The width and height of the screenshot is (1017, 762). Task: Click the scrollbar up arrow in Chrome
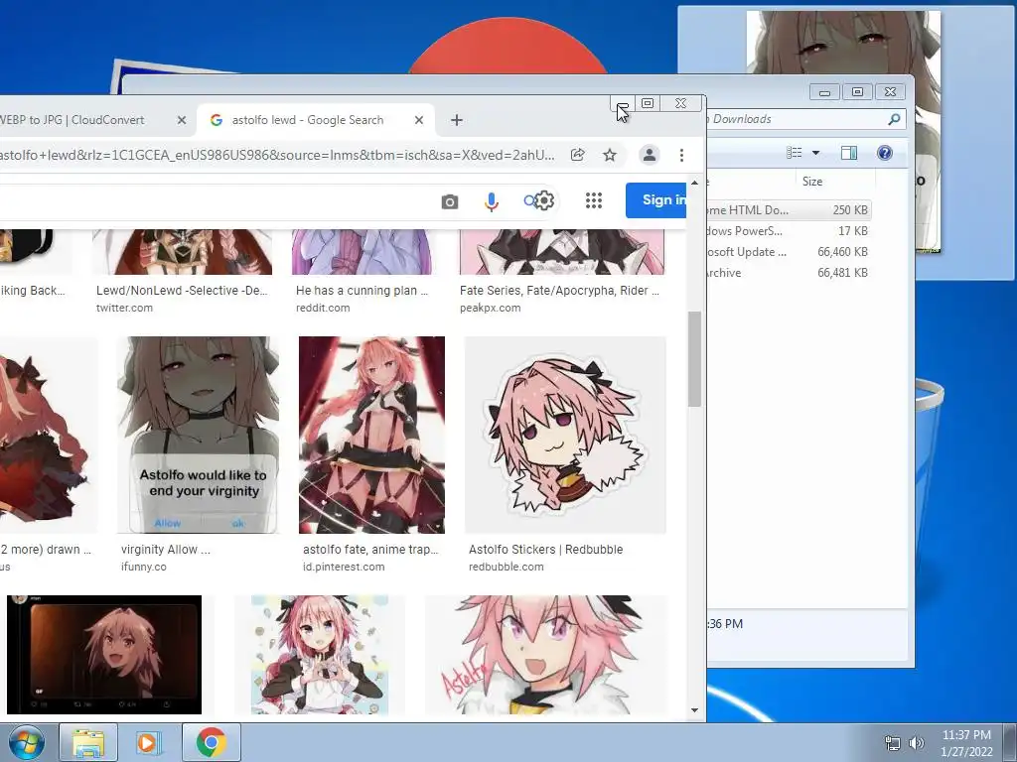(694, 183)
